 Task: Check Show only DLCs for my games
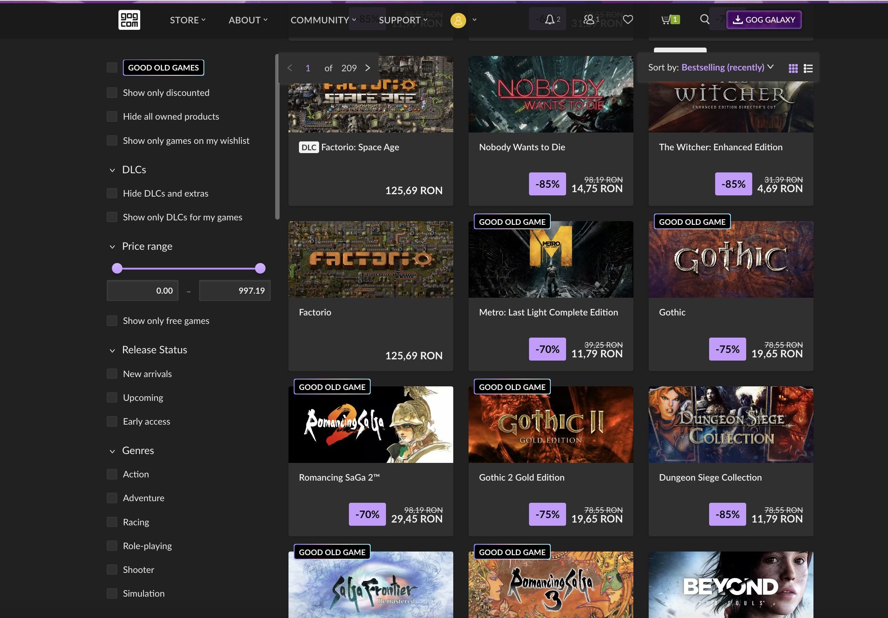[x=112, y=217]
